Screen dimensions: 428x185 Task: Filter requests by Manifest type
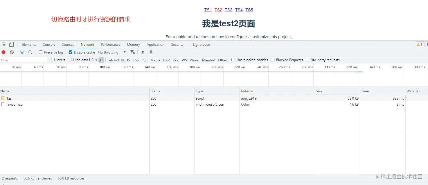209,60
